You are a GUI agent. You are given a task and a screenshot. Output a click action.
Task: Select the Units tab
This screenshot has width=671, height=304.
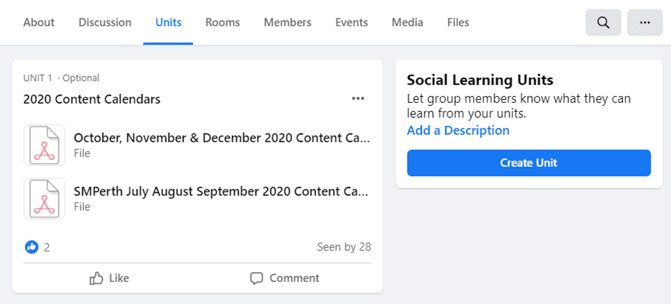[168, 22]
